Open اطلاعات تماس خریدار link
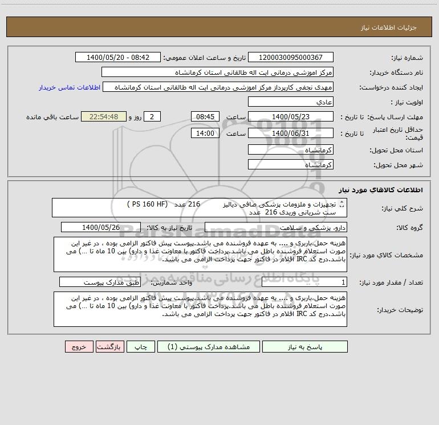439x425 pixels. (x=70, y=87)
